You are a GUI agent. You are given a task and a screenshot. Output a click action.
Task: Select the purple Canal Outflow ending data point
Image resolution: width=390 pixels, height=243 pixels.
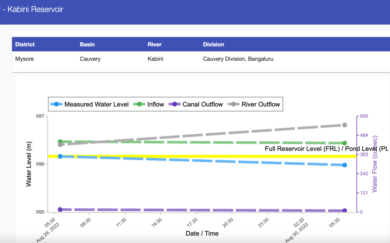345,211
